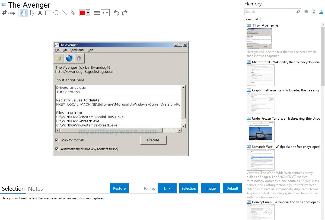Click the Flamory search field
The width and height of the screenshot is (325, 220).
coord(270,12)
